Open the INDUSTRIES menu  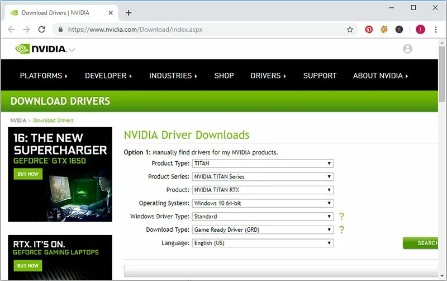click(173, 76)
